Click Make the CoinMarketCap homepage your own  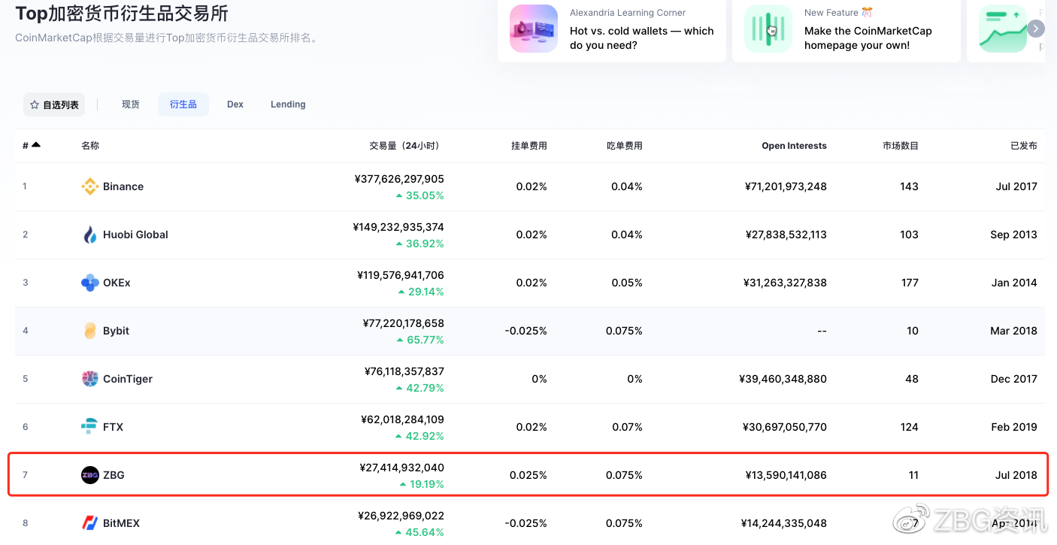pyautogui.click(x=868, y=38)
